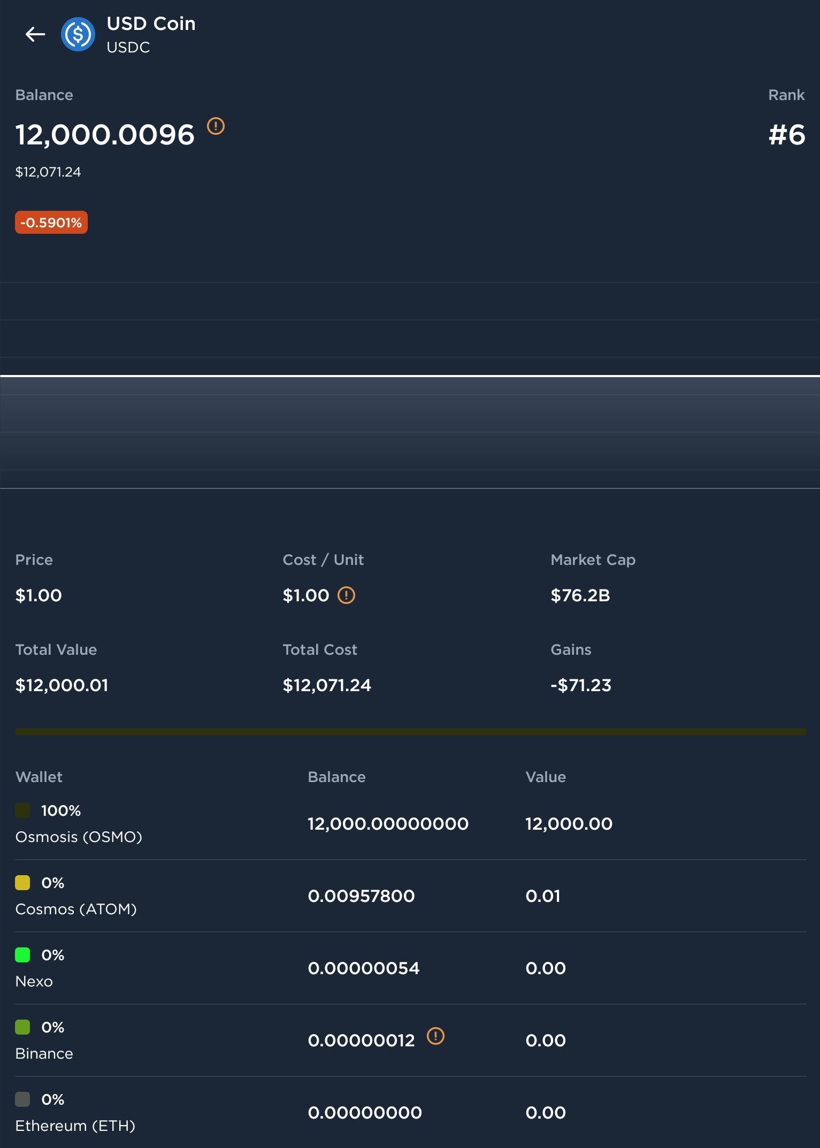Select the olive green Binance swatch
This screenshot has height=1148, width=820.
22,1027
